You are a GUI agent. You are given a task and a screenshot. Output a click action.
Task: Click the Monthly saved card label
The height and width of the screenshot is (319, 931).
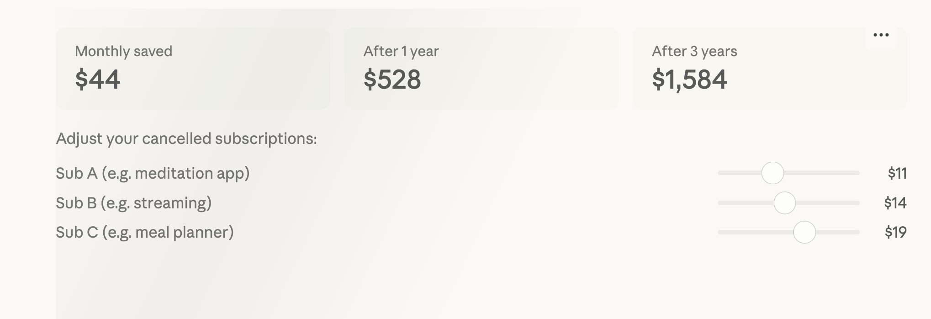coord(123,51)
